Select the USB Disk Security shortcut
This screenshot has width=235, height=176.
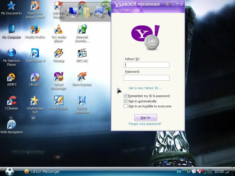coord(58,10)
